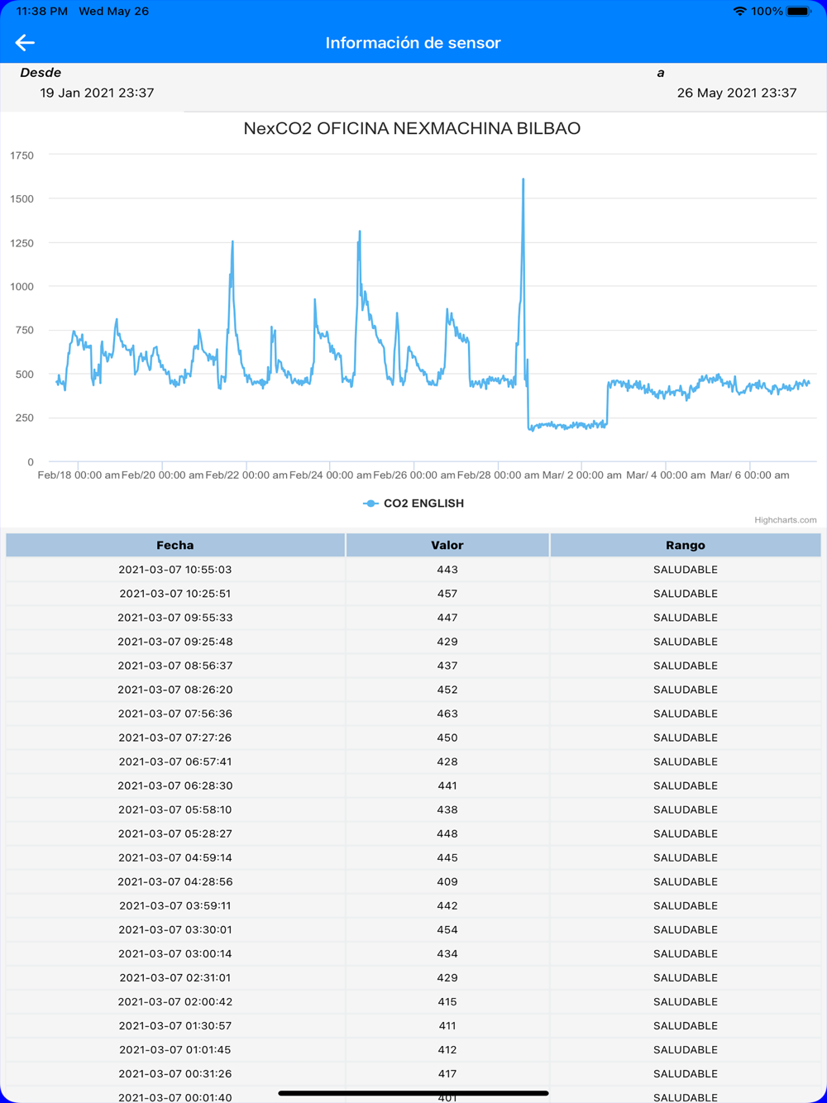Tap value 441 in Valor column
This screenshot has height=1103, width=827.
pyautogui.click(x=447, y=785)
